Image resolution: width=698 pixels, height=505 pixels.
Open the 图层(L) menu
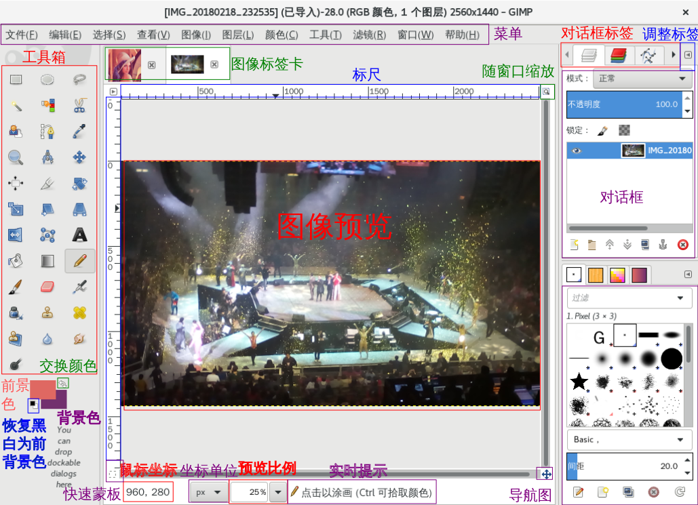pyautogui.click(x=238, y=35)
